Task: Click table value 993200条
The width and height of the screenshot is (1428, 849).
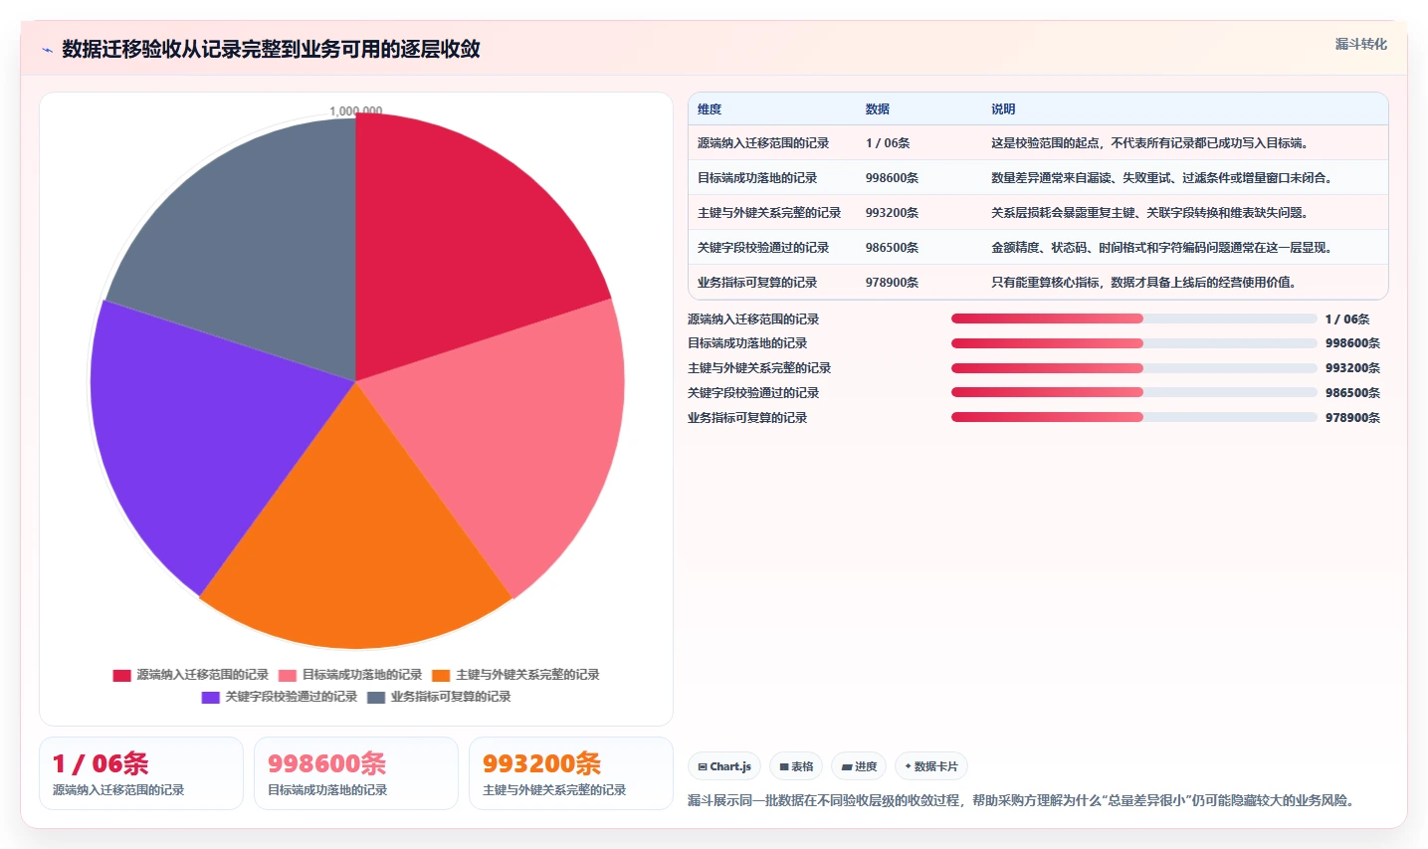Action: (x=892, y=213)
